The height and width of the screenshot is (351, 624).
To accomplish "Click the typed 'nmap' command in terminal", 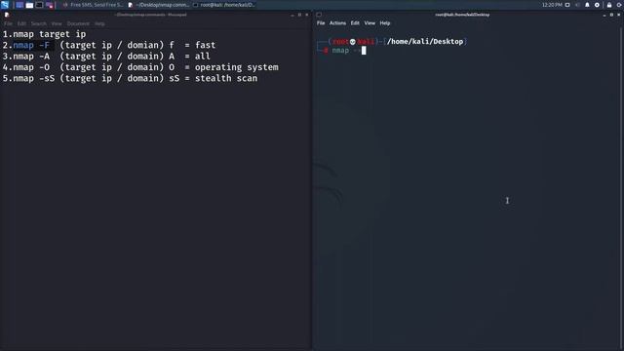I will point(340,51).
